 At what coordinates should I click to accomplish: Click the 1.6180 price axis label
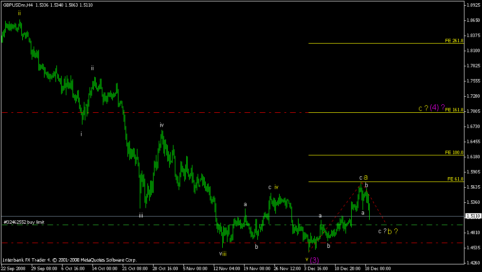coord(473,157)
